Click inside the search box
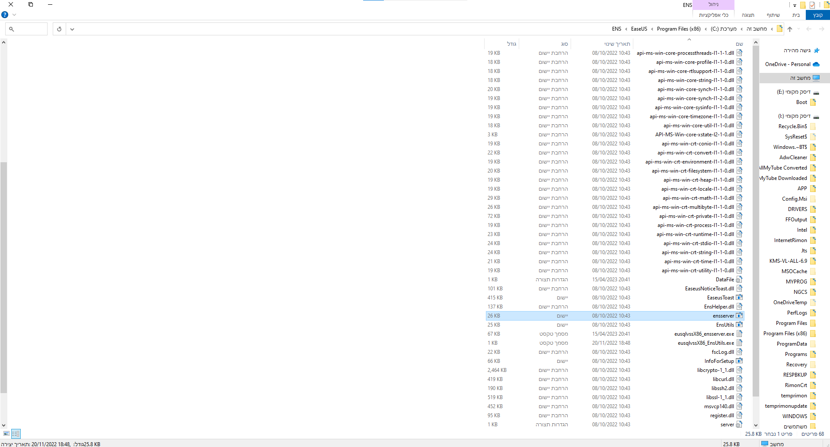The height and width of the screenshot is (447, 830). click(26, 29)
